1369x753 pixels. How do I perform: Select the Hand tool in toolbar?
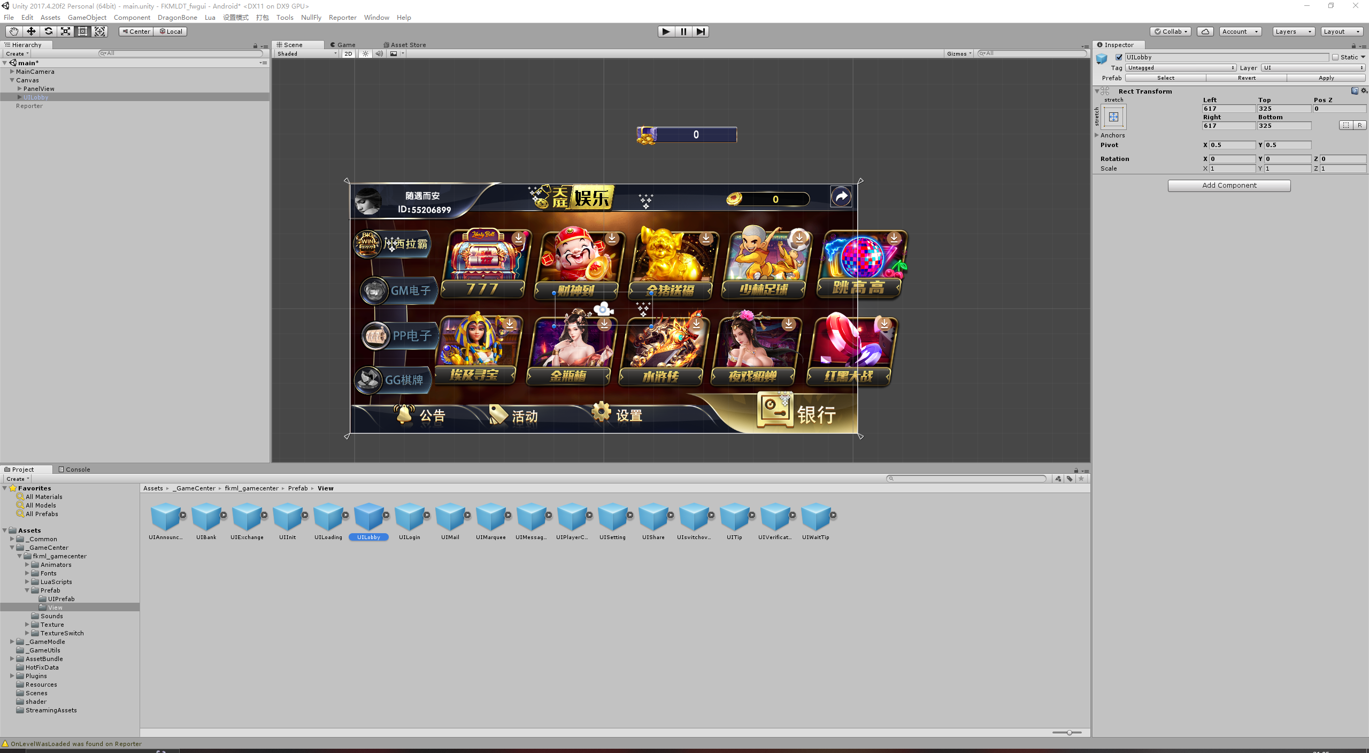pos(13,32)
